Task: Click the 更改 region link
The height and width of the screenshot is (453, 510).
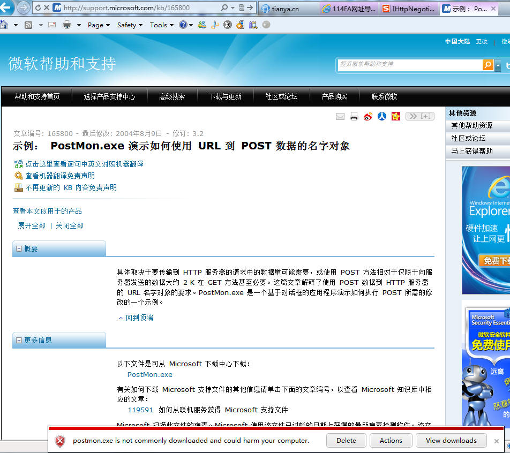Action: click(482, 41)
